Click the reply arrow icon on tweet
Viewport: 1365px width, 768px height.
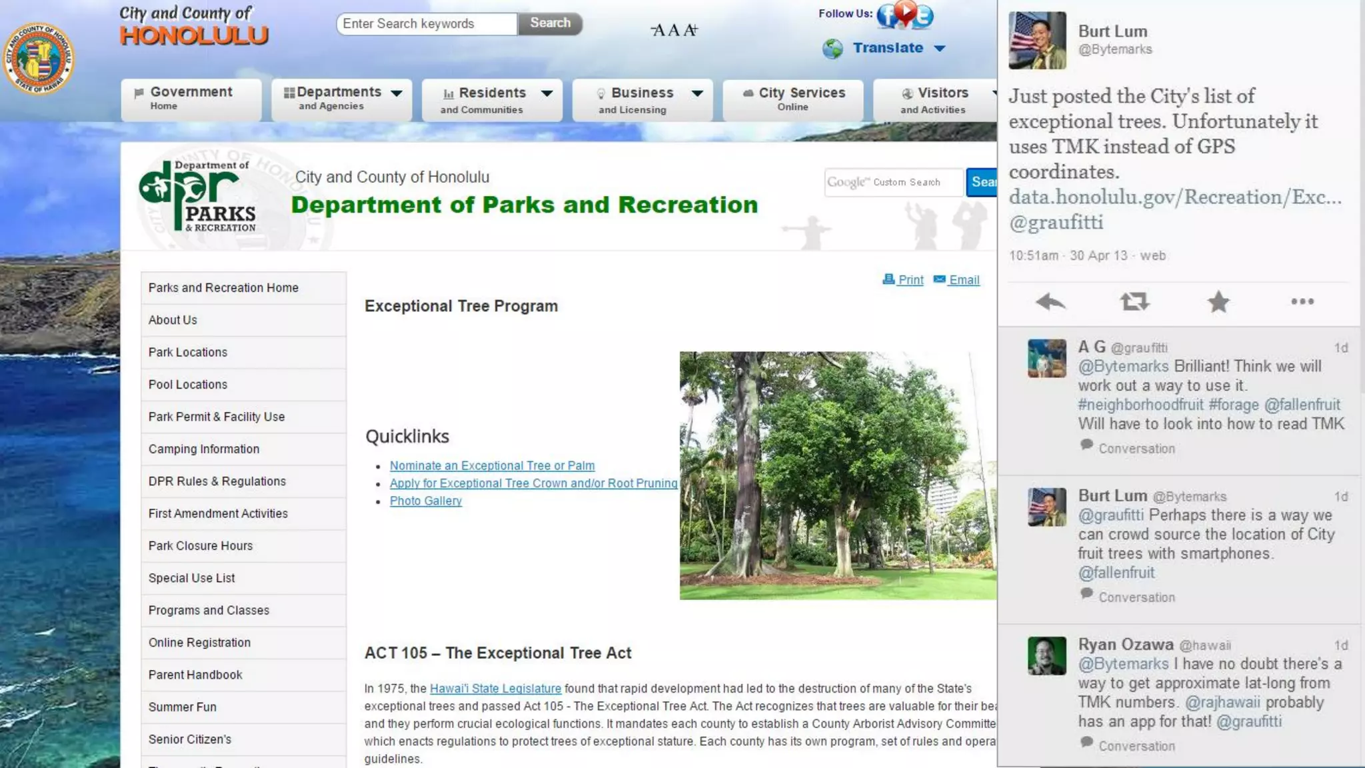click(x=1050, y=302)
